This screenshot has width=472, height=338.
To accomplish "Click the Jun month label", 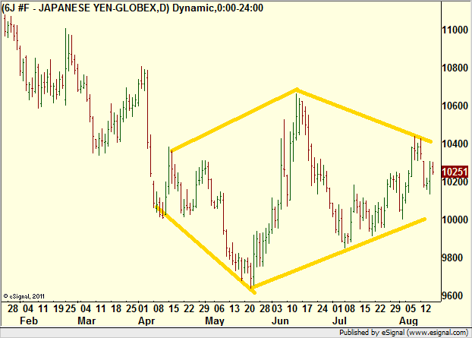I will 280,321.
